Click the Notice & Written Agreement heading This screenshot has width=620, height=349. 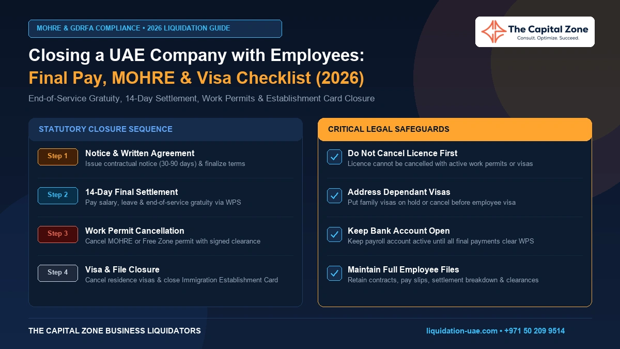[x=140, y=154]
